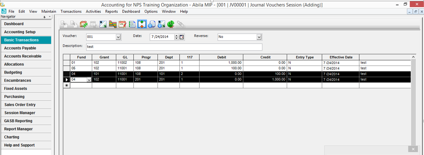Open the Voucher dropdown list
This screenshot has width=424, height=155.
(118, 37)
